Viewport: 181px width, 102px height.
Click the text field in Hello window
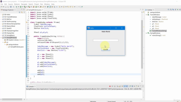tap(105, 40)
